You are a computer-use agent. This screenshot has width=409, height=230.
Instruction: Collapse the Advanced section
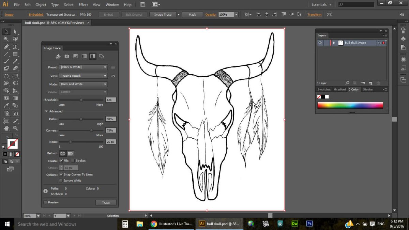46,111
